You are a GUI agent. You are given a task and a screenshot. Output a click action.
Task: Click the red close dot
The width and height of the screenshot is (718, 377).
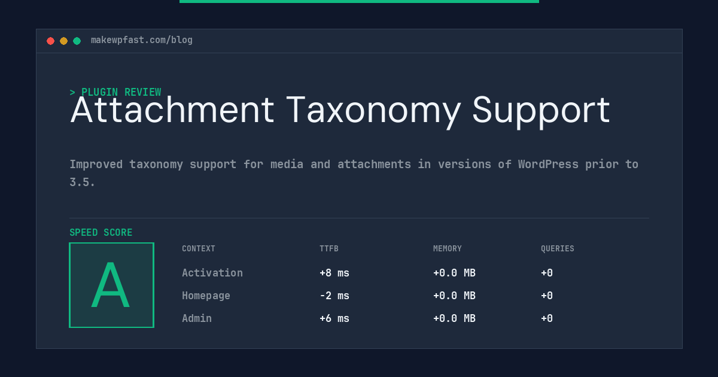50,41
